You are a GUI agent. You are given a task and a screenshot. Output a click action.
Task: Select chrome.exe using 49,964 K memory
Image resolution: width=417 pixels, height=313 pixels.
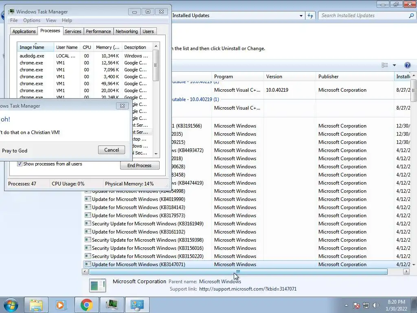[x=85, y=84]
